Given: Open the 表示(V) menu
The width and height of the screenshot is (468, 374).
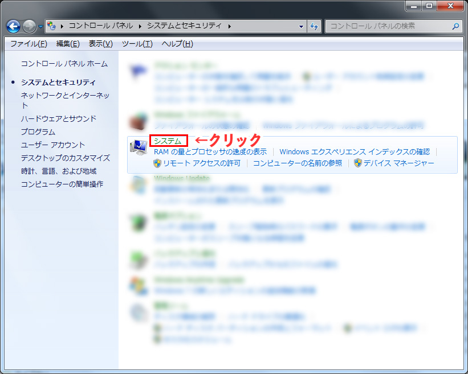Looking at the screenshot, I should 100,44.
